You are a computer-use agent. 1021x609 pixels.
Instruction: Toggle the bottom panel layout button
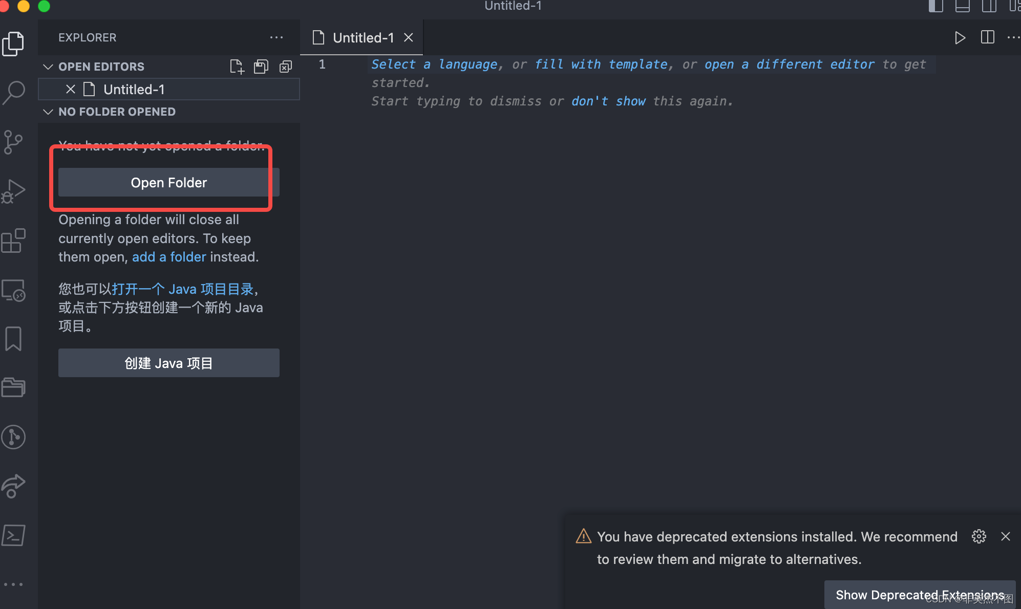962,6
